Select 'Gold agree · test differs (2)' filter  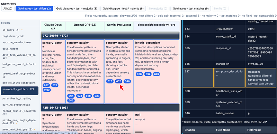pyautogui.click(x=34, y=8)
